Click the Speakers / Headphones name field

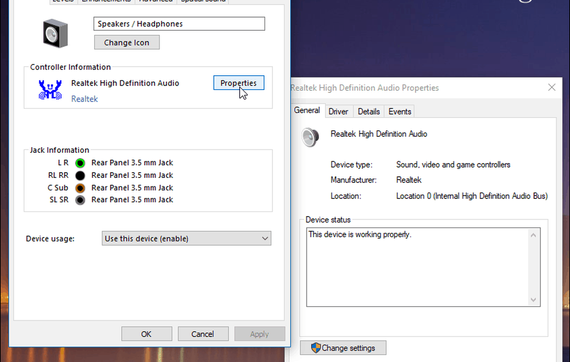pyautogui.click(x=179, y=23)
